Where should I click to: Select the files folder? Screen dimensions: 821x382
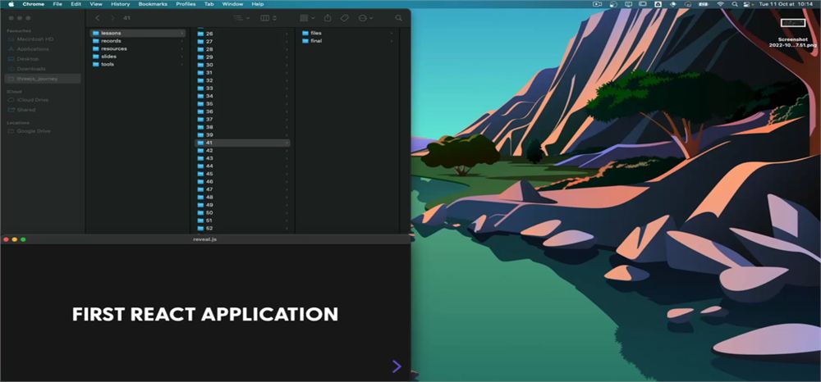click(x=347, y=33)
